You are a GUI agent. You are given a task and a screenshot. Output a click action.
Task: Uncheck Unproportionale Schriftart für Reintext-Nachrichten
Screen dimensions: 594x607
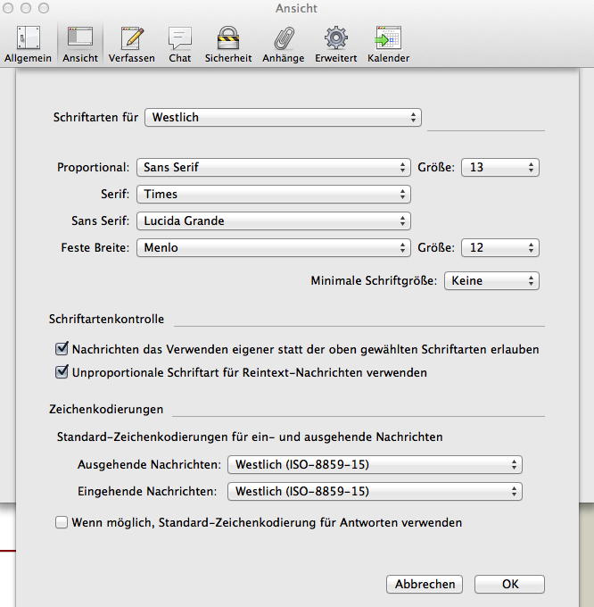point(62,372)
